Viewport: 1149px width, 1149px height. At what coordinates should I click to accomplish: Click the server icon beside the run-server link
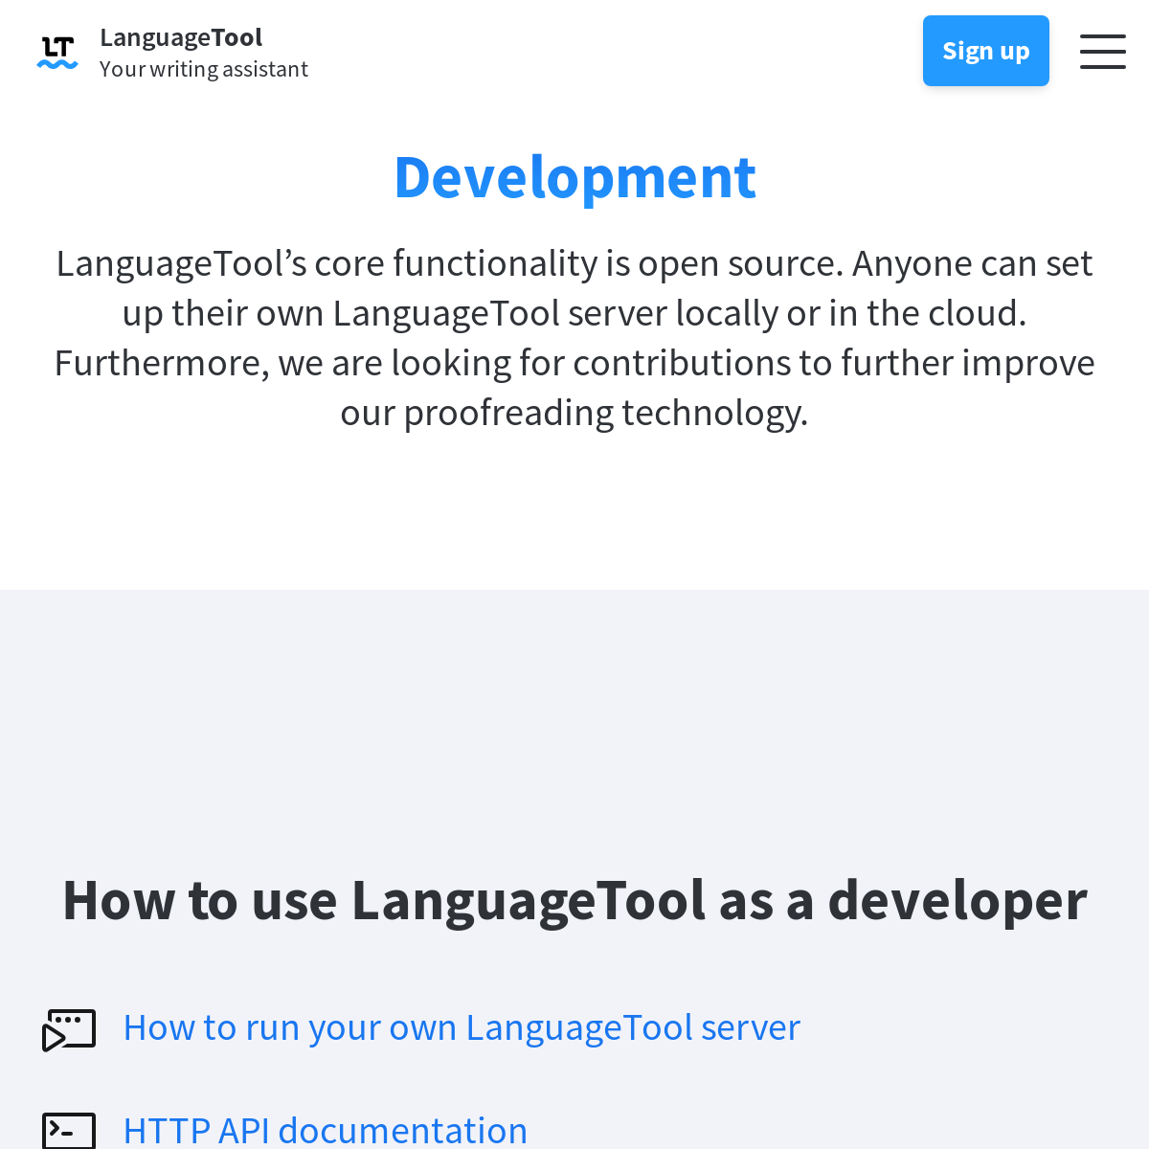click(x=69, y=1030)
